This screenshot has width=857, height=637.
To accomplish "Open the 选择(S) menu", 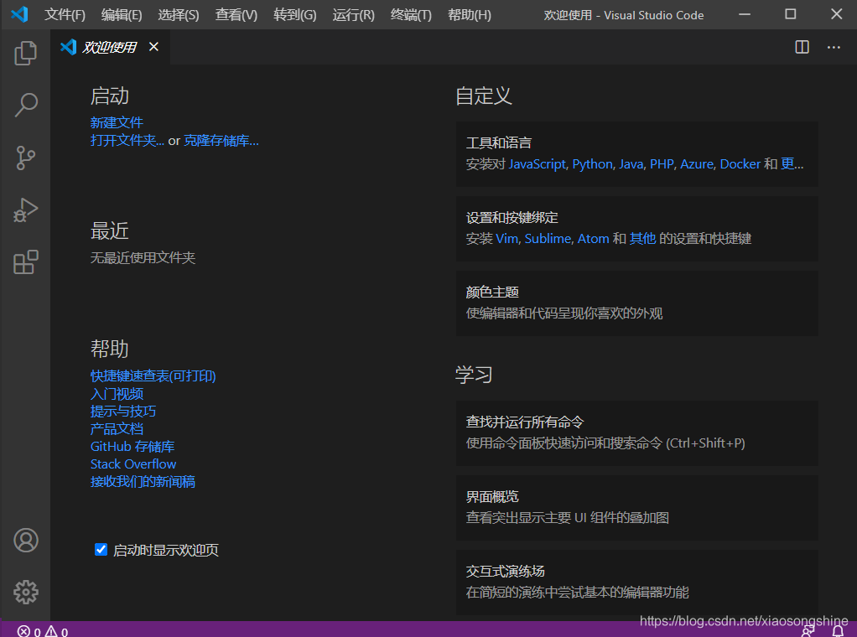I will point(178,15).
